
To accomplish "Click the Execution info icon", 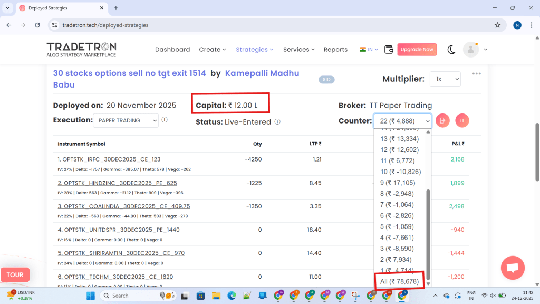I will (165, 120).
